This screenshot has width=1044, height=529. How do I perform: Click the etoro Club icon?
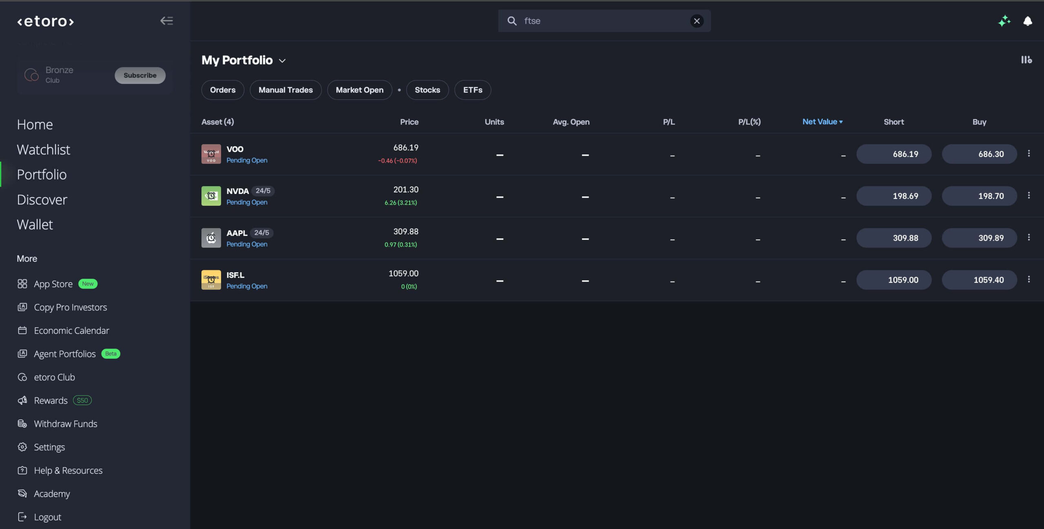(x=22, y=377)
